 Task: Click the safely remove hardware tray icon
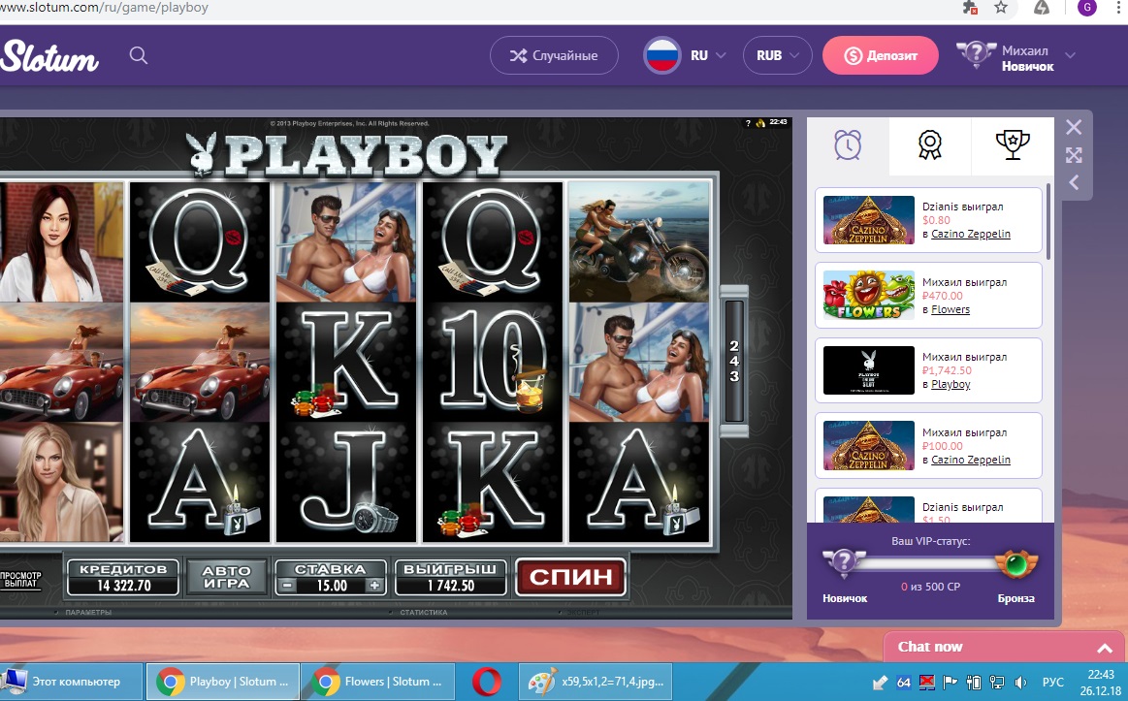coord(880,682)
